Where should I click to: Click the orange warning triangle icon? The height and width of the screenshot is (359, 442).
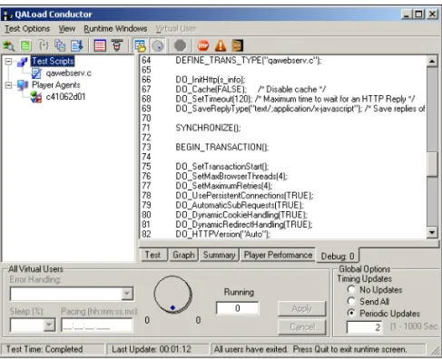pos(221,45)
